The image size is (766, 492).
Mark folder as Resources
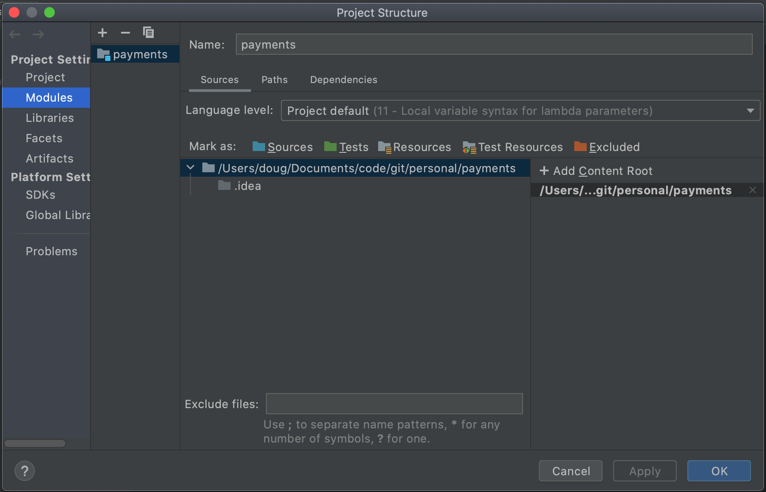[x=415, y=147]
